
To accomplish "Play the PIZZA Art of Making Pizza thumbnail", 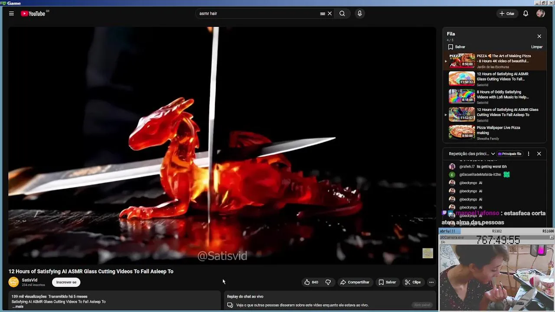I will [462, 61].
